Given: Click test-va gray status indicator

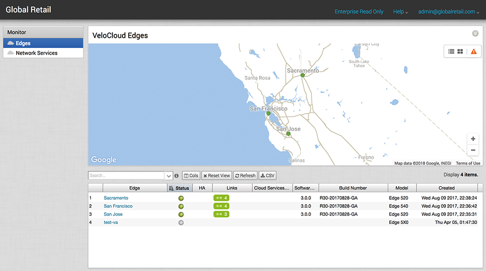Looking at the screenshot, I should (x=181, y=223).
